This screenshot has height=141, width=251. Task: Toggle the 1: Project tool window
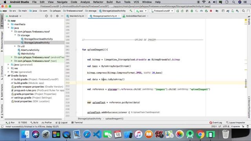tap(2, 21)
